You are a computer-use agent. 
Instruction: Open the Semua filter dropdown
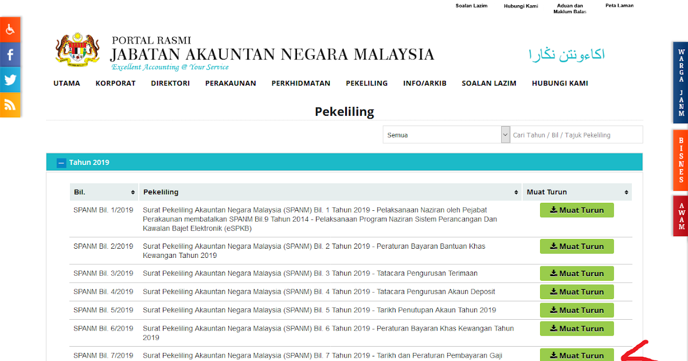447,135
